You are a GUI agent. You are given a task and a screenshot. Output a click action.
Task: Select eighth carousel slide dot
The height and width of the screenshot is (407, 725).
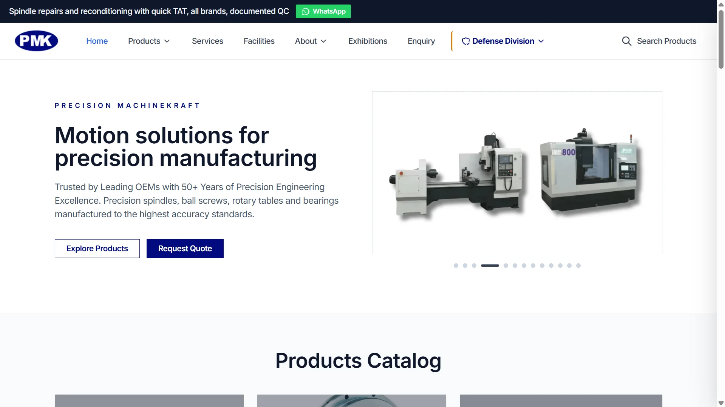point(533,266)
